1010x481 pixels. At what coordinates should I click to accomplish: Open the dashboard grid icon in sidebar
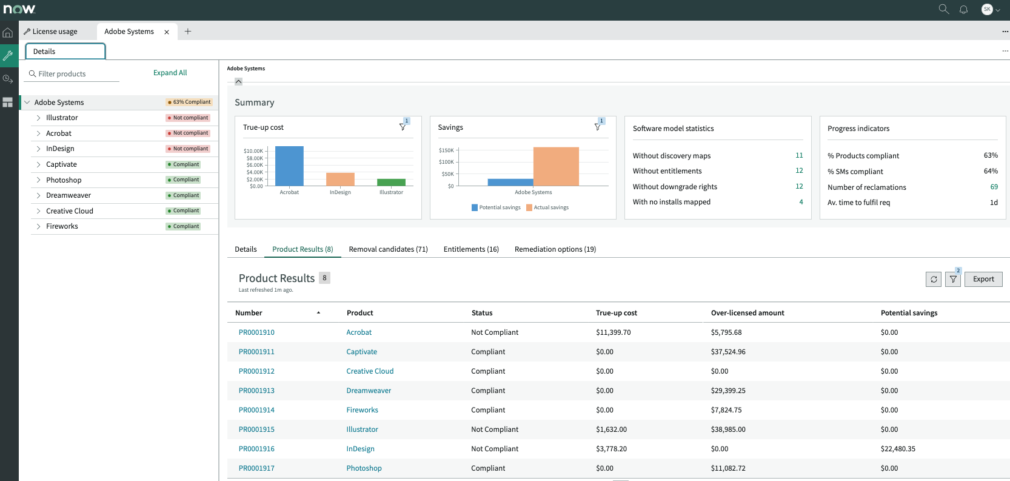pyautogui.click(x=8, y=103)
